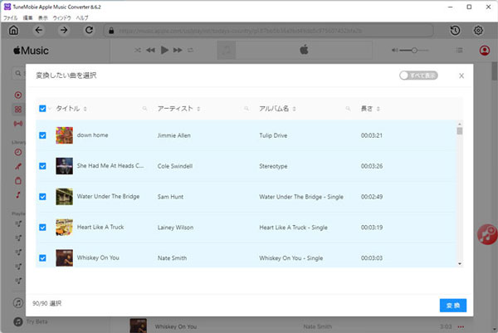
Task: Select the Stereotype album cell
Action: tap(273, 166)
